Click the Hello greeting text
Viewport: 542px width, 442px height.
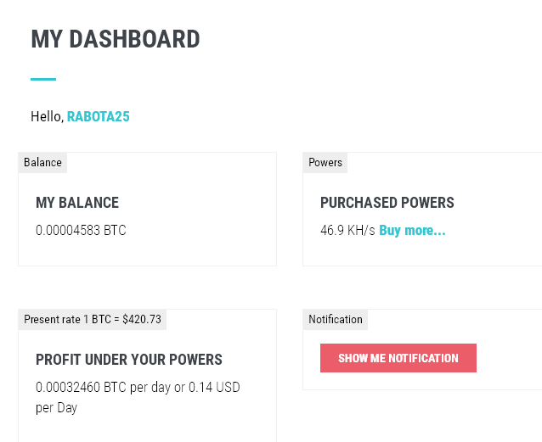point(47,116)
